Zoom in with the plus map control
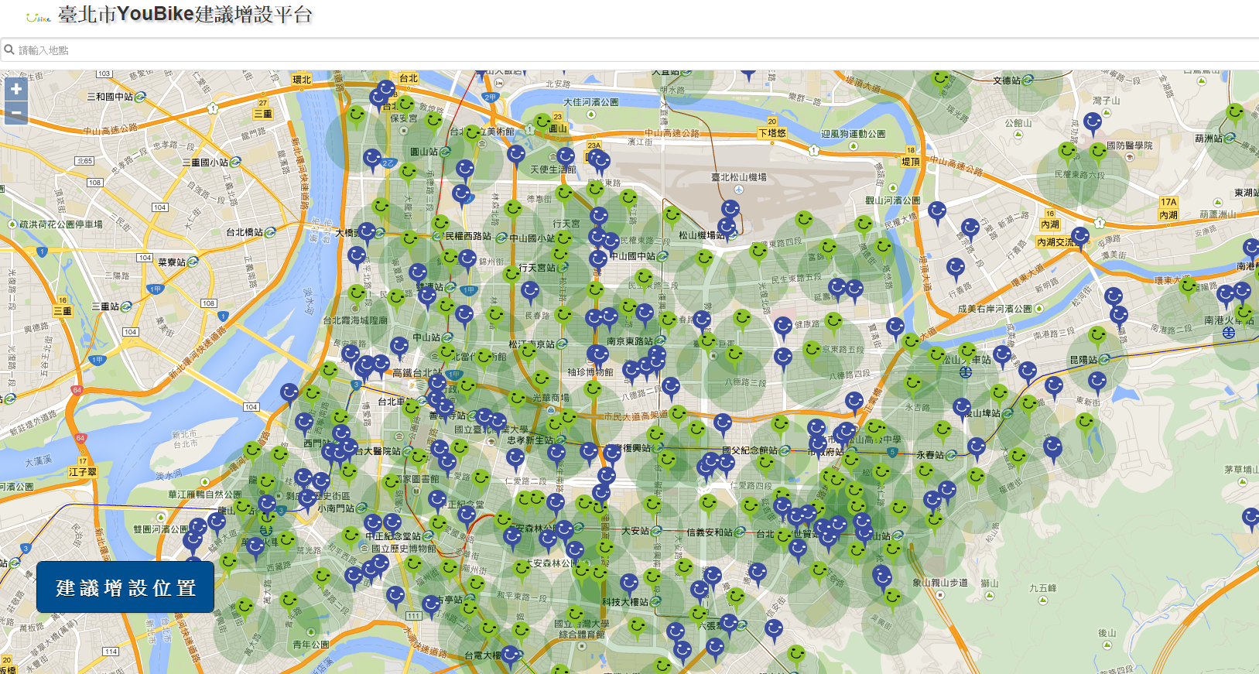Screen dimensions: 1259x674 [x=16, y=89]
